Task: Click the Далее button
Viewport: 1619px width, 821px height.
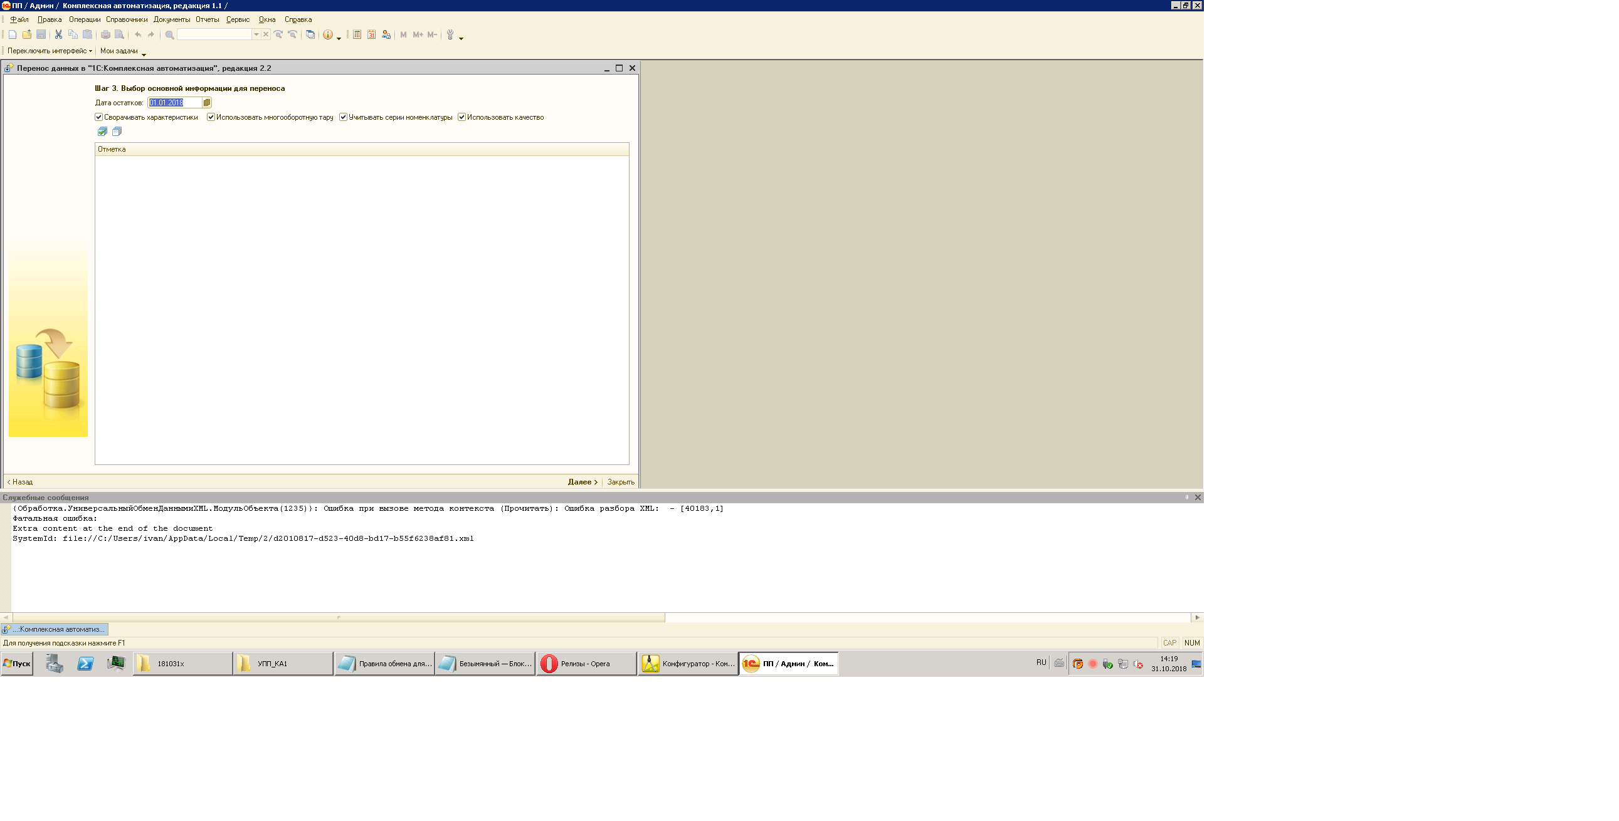Action: 583,482
